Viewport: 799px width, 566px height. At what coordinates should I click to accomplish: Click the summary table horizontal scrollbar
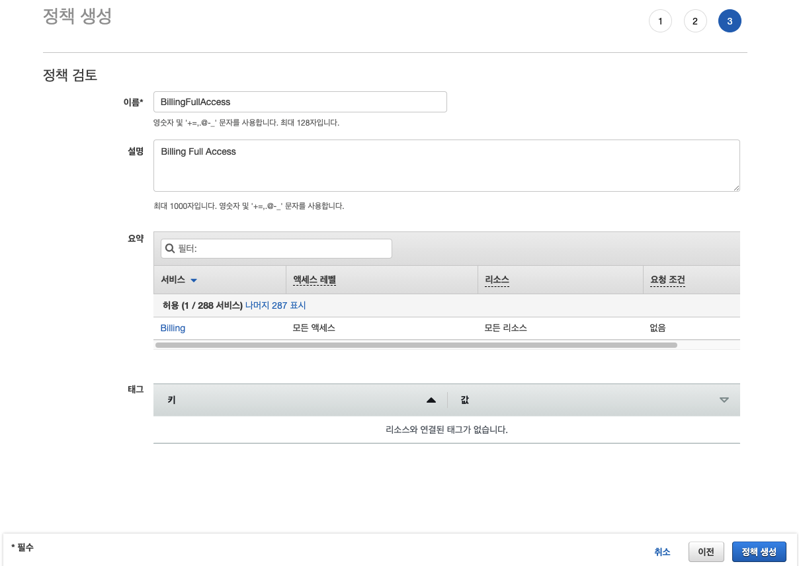click(x=416, y=345)
